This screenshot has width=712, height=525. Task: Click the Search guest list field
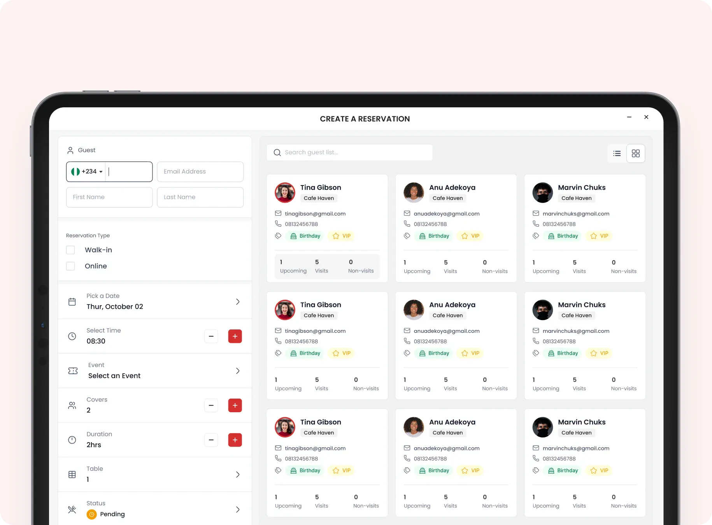pyautogui.click(x=350, y=152)
